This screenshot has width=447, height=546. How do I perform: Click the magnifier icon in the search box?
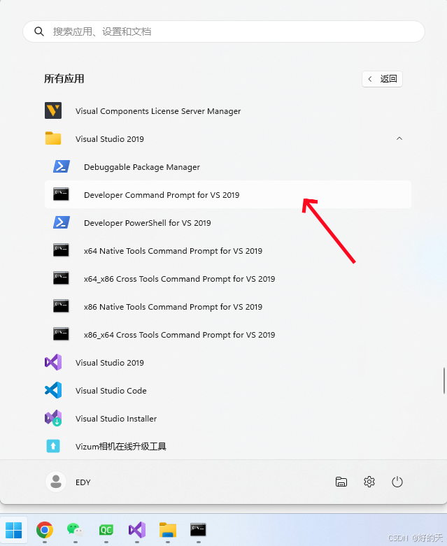click(x=39, y=31)
